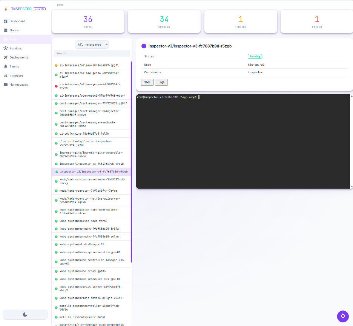Click the info icon beside pod title

pyautogui.click(x=144, y=46)
